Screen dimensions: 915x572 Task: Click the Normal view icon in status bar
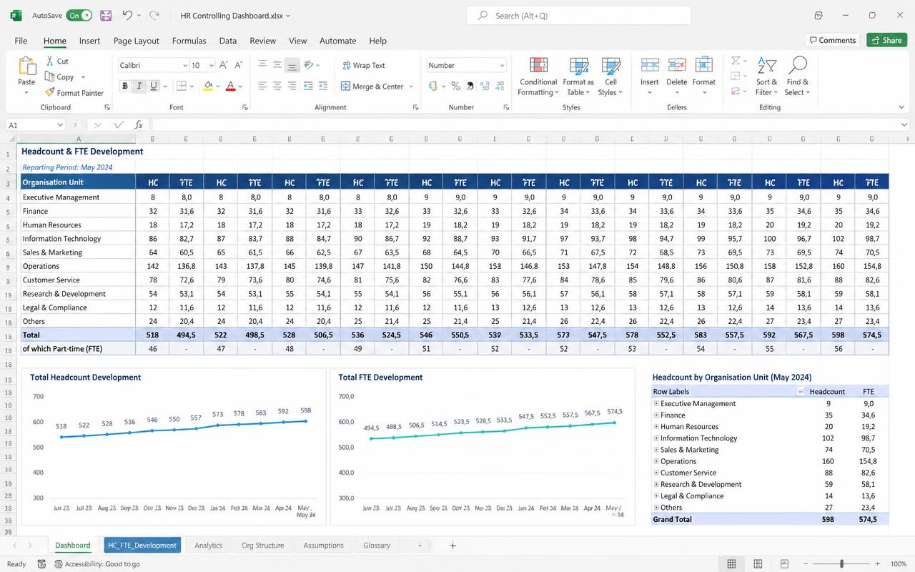731,563
